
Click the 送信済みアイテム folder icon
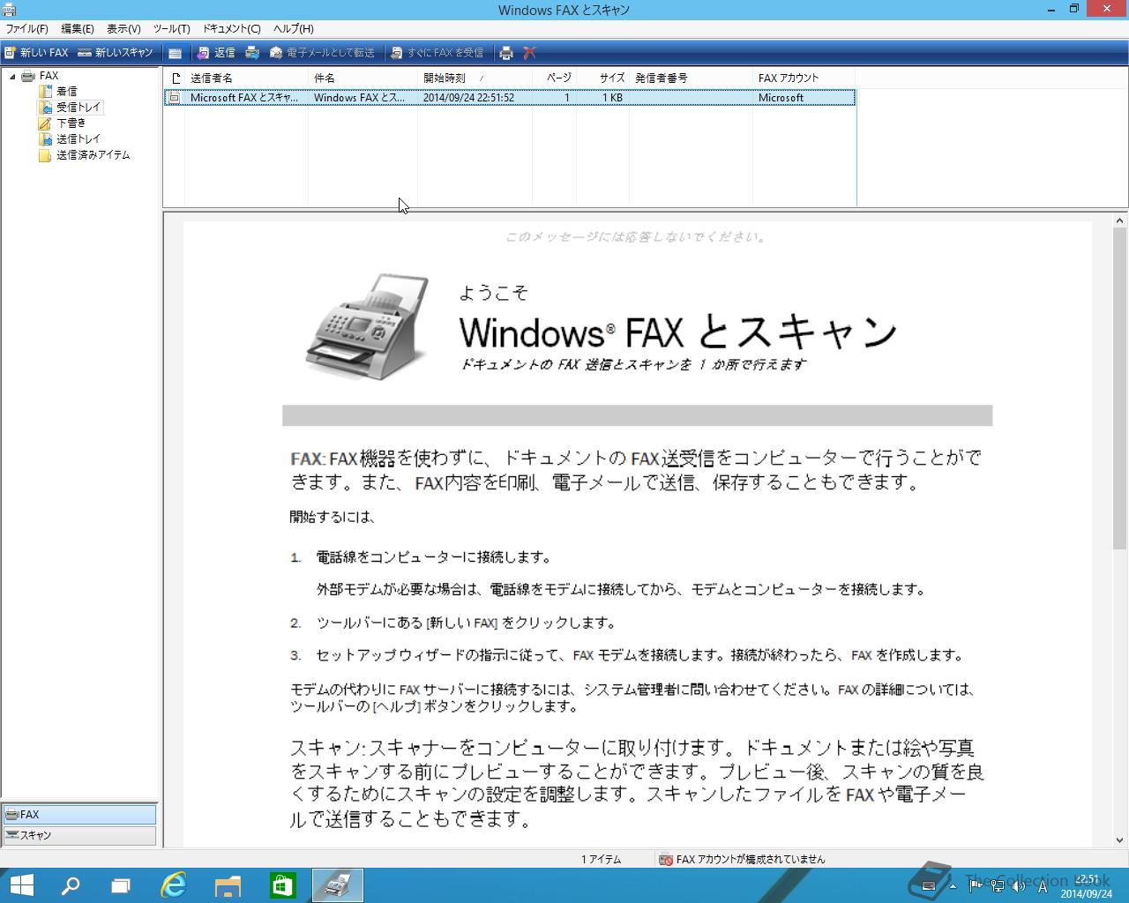(x=45, y=155)
